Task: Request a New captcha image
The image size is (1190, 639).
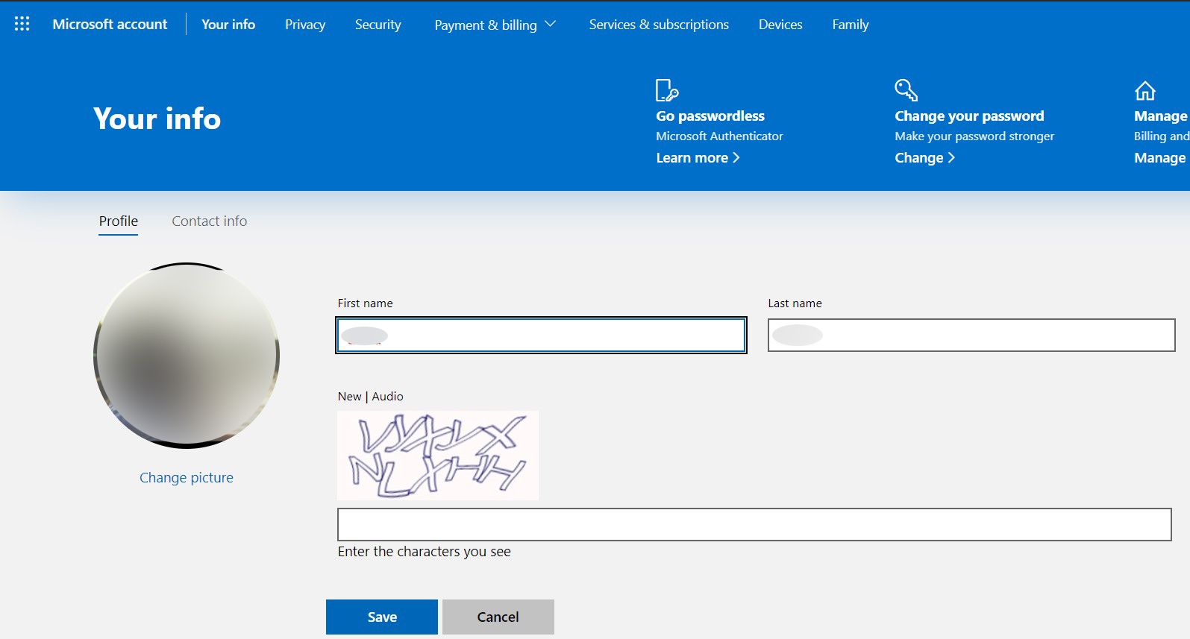Action: click(349, 397)
